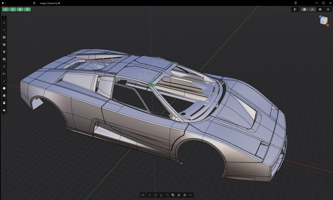333x200 pixels.
Task: Select the Circle tool
Action: point(4,37)
